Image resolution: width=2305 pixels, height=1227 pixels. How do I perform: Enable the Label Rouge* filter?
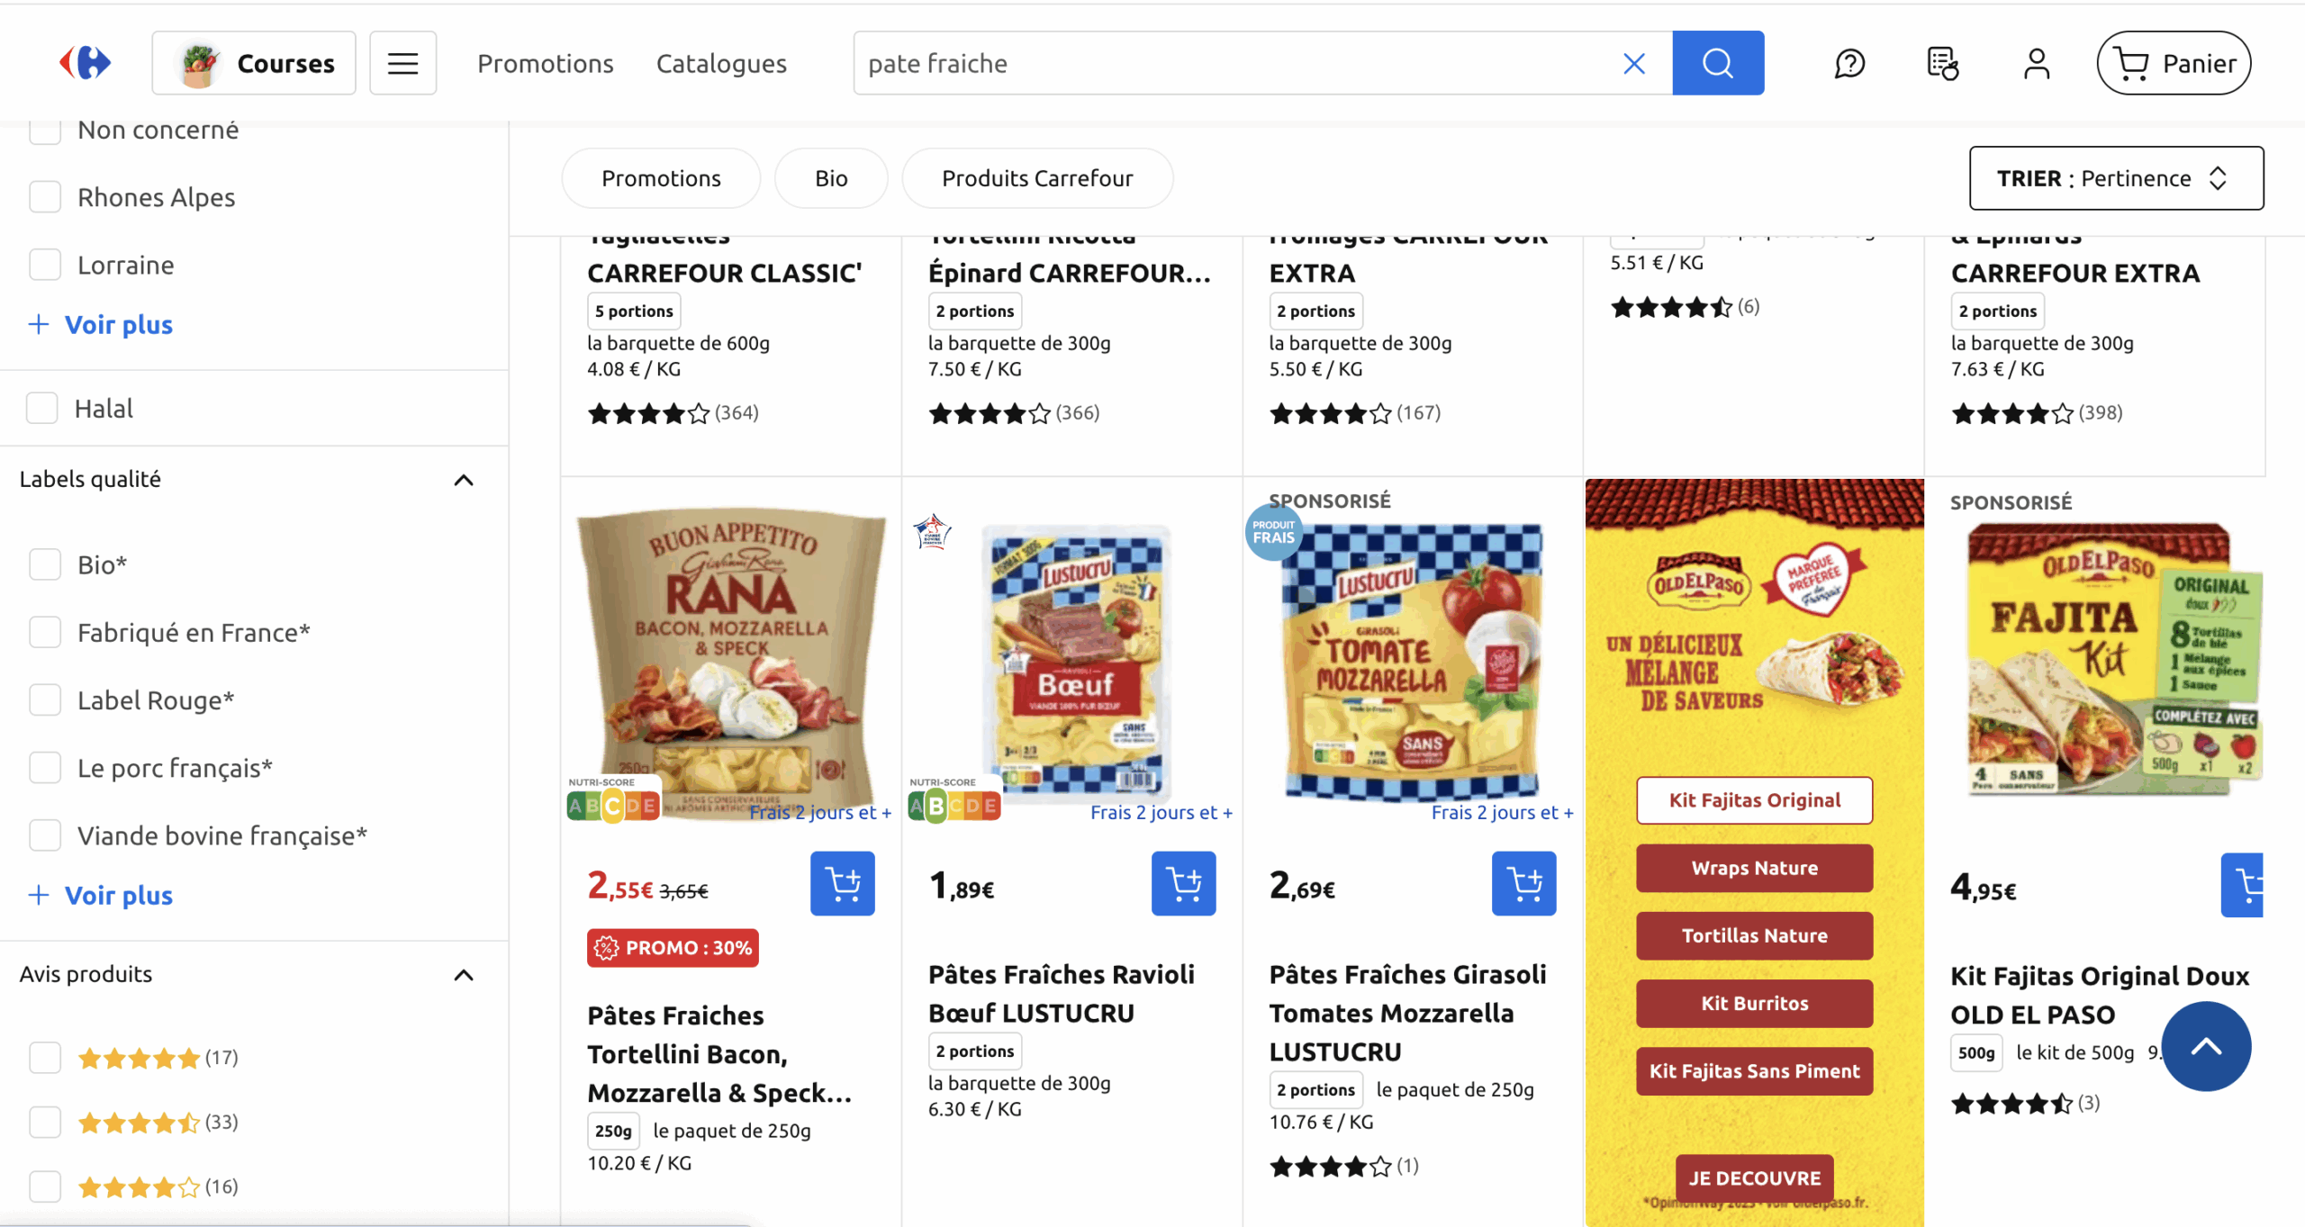(44, 699)
